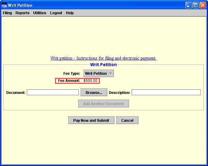Open writ petition filing instructions link
Screen dimensions: 208x166
[x=104, y=58]
